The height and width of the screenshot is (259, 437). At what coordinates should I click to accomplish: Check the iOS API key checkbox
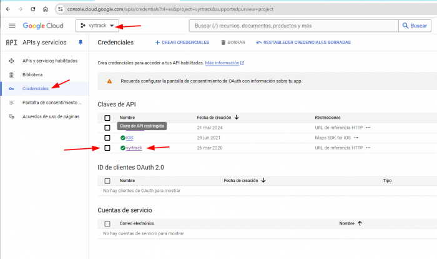point(107,138)
